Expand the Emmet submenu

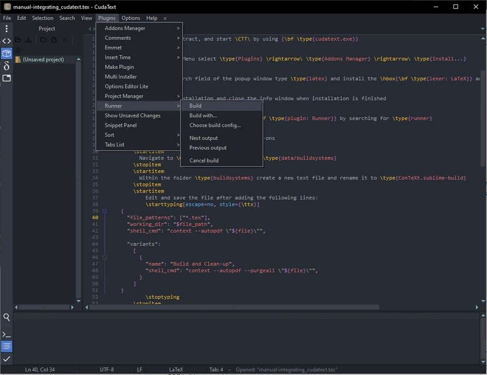click(x=139, y=47)
